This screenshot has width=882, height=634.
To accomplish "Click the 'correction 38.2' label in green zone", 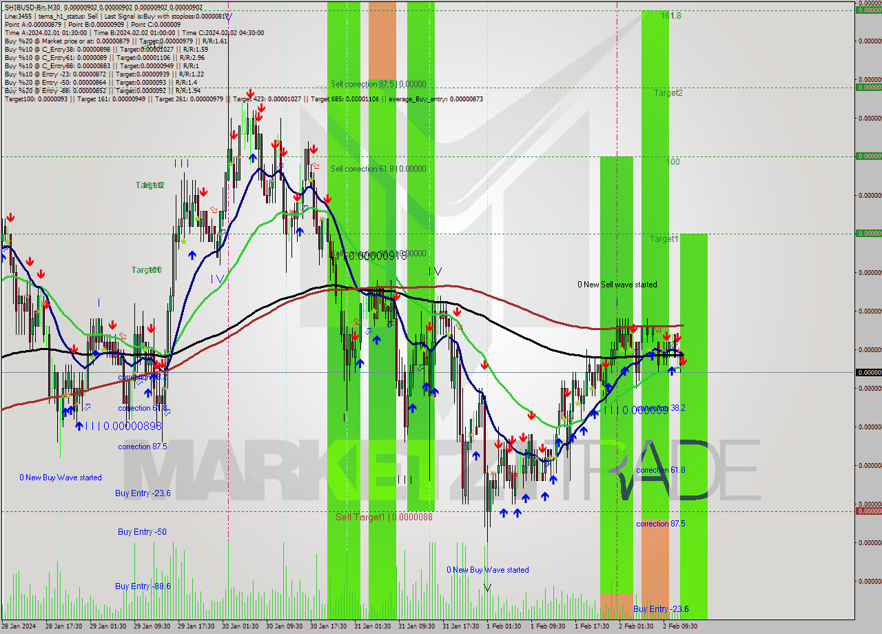I will pos(661,408).
